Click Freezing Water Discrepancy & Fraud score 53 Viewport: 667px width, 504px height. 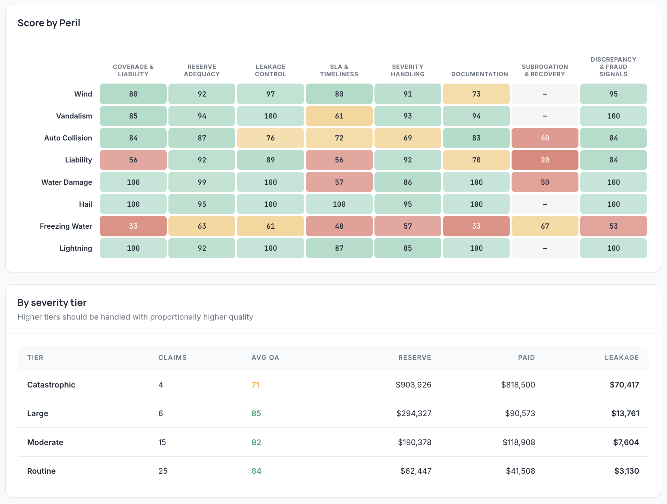pyautogui.click(x=613, y=226)
